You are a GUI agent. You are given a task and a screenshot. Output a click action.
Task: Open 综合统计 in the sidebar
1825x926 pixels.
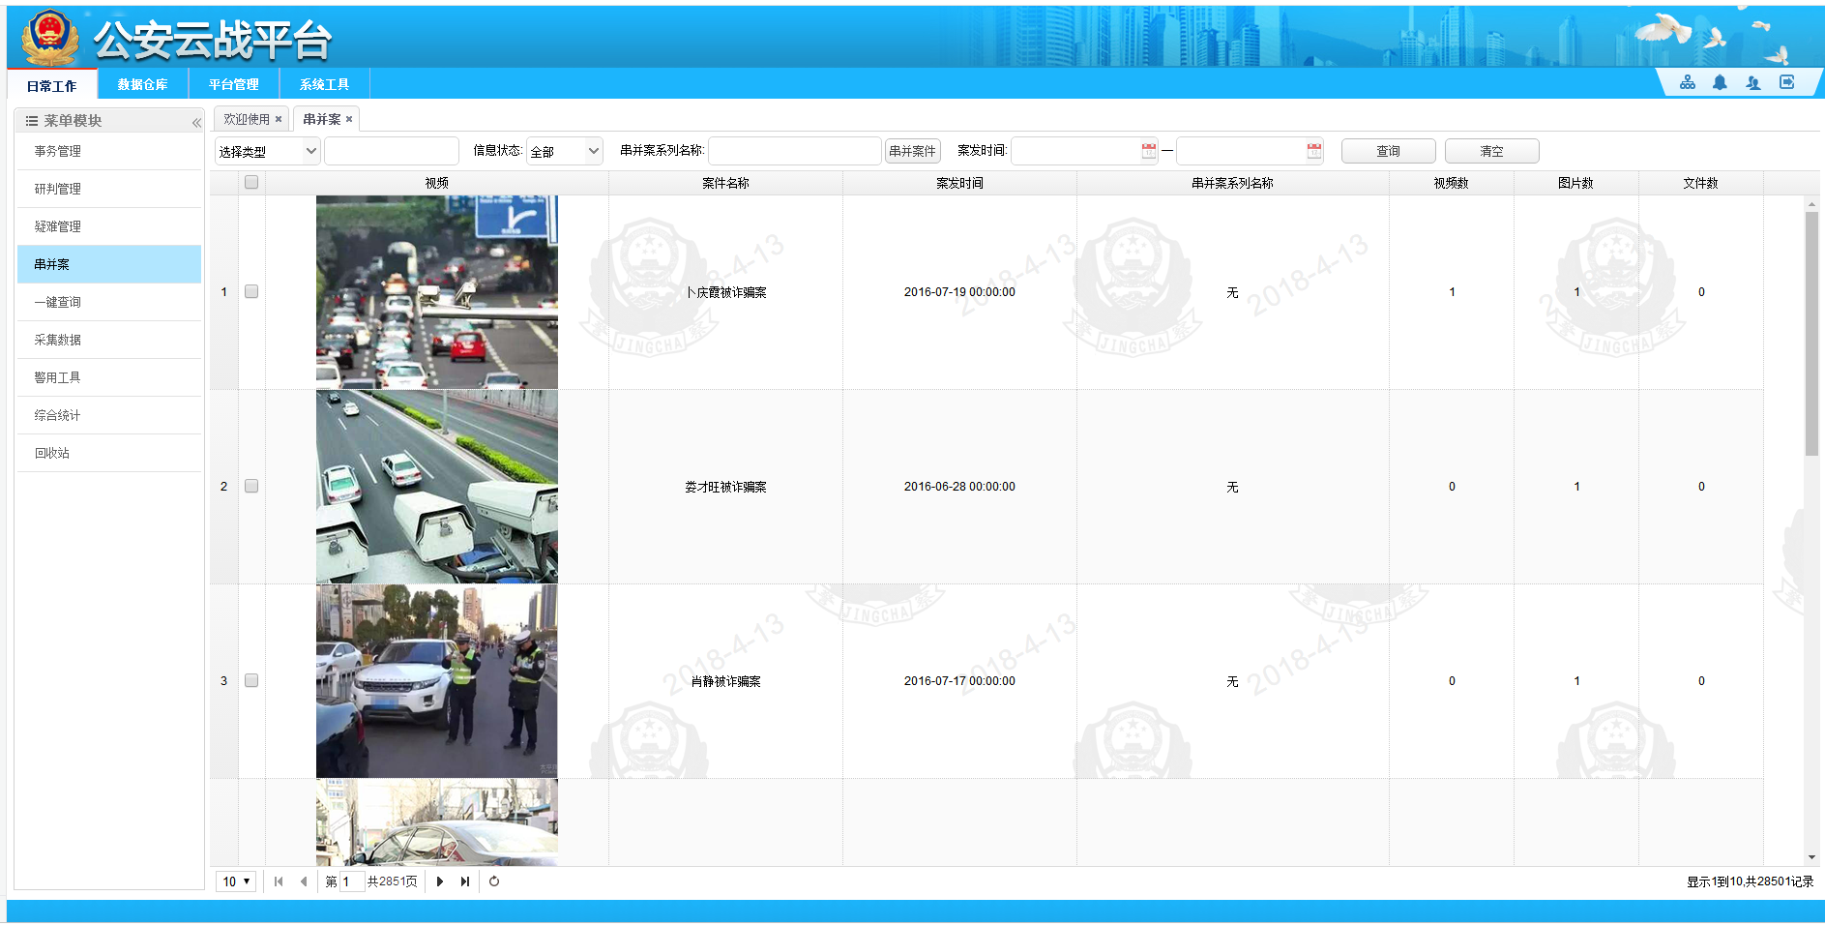click(x=109, y=415)
